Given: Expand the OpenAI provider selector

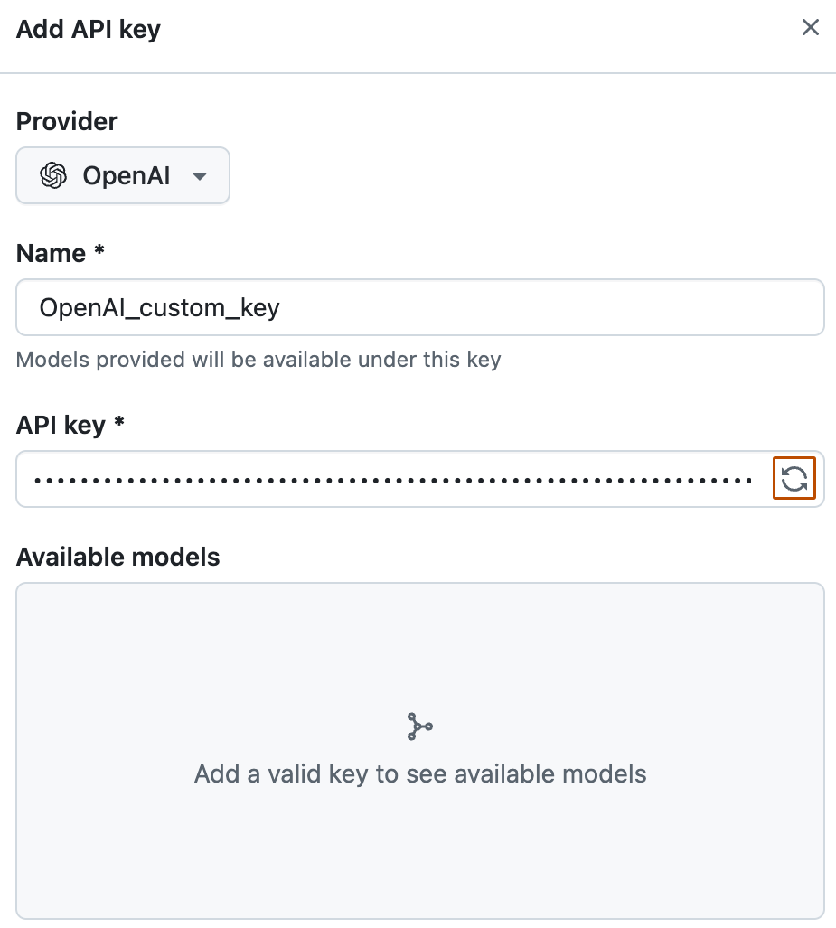Looking at the screenshot, I should (x=122, y=175).
